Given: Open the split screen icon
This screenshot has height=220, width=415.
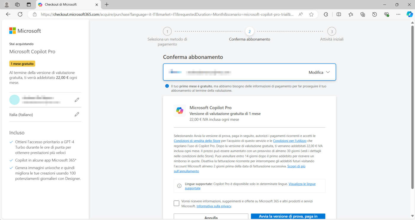Looking at the screenshot, I should (339, 14).
